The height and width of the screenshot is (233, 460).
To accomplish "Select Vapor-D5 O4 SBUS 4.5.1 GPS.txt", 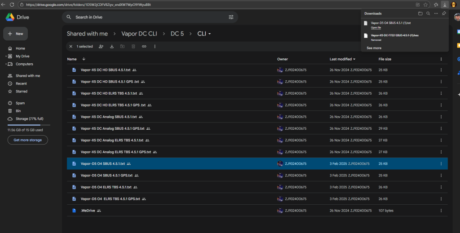I will pos(257,175).
